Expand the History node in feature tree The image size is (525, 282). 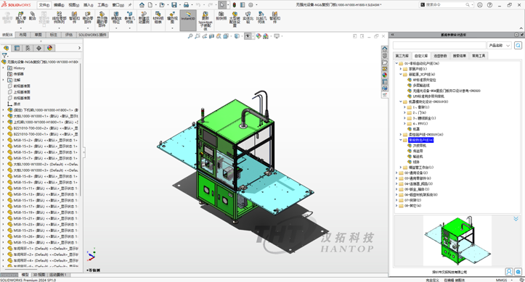coord(4,68)
